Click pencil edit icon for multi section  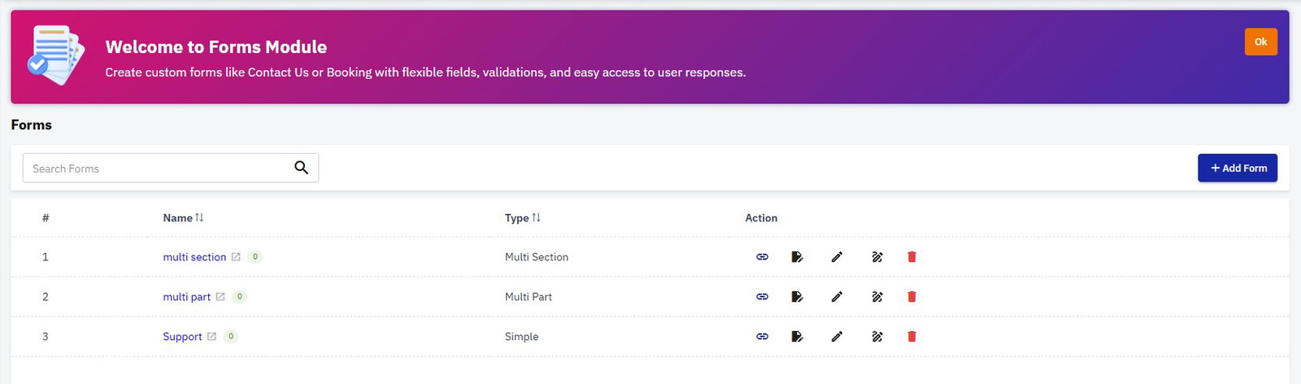(x=837, y=257)
